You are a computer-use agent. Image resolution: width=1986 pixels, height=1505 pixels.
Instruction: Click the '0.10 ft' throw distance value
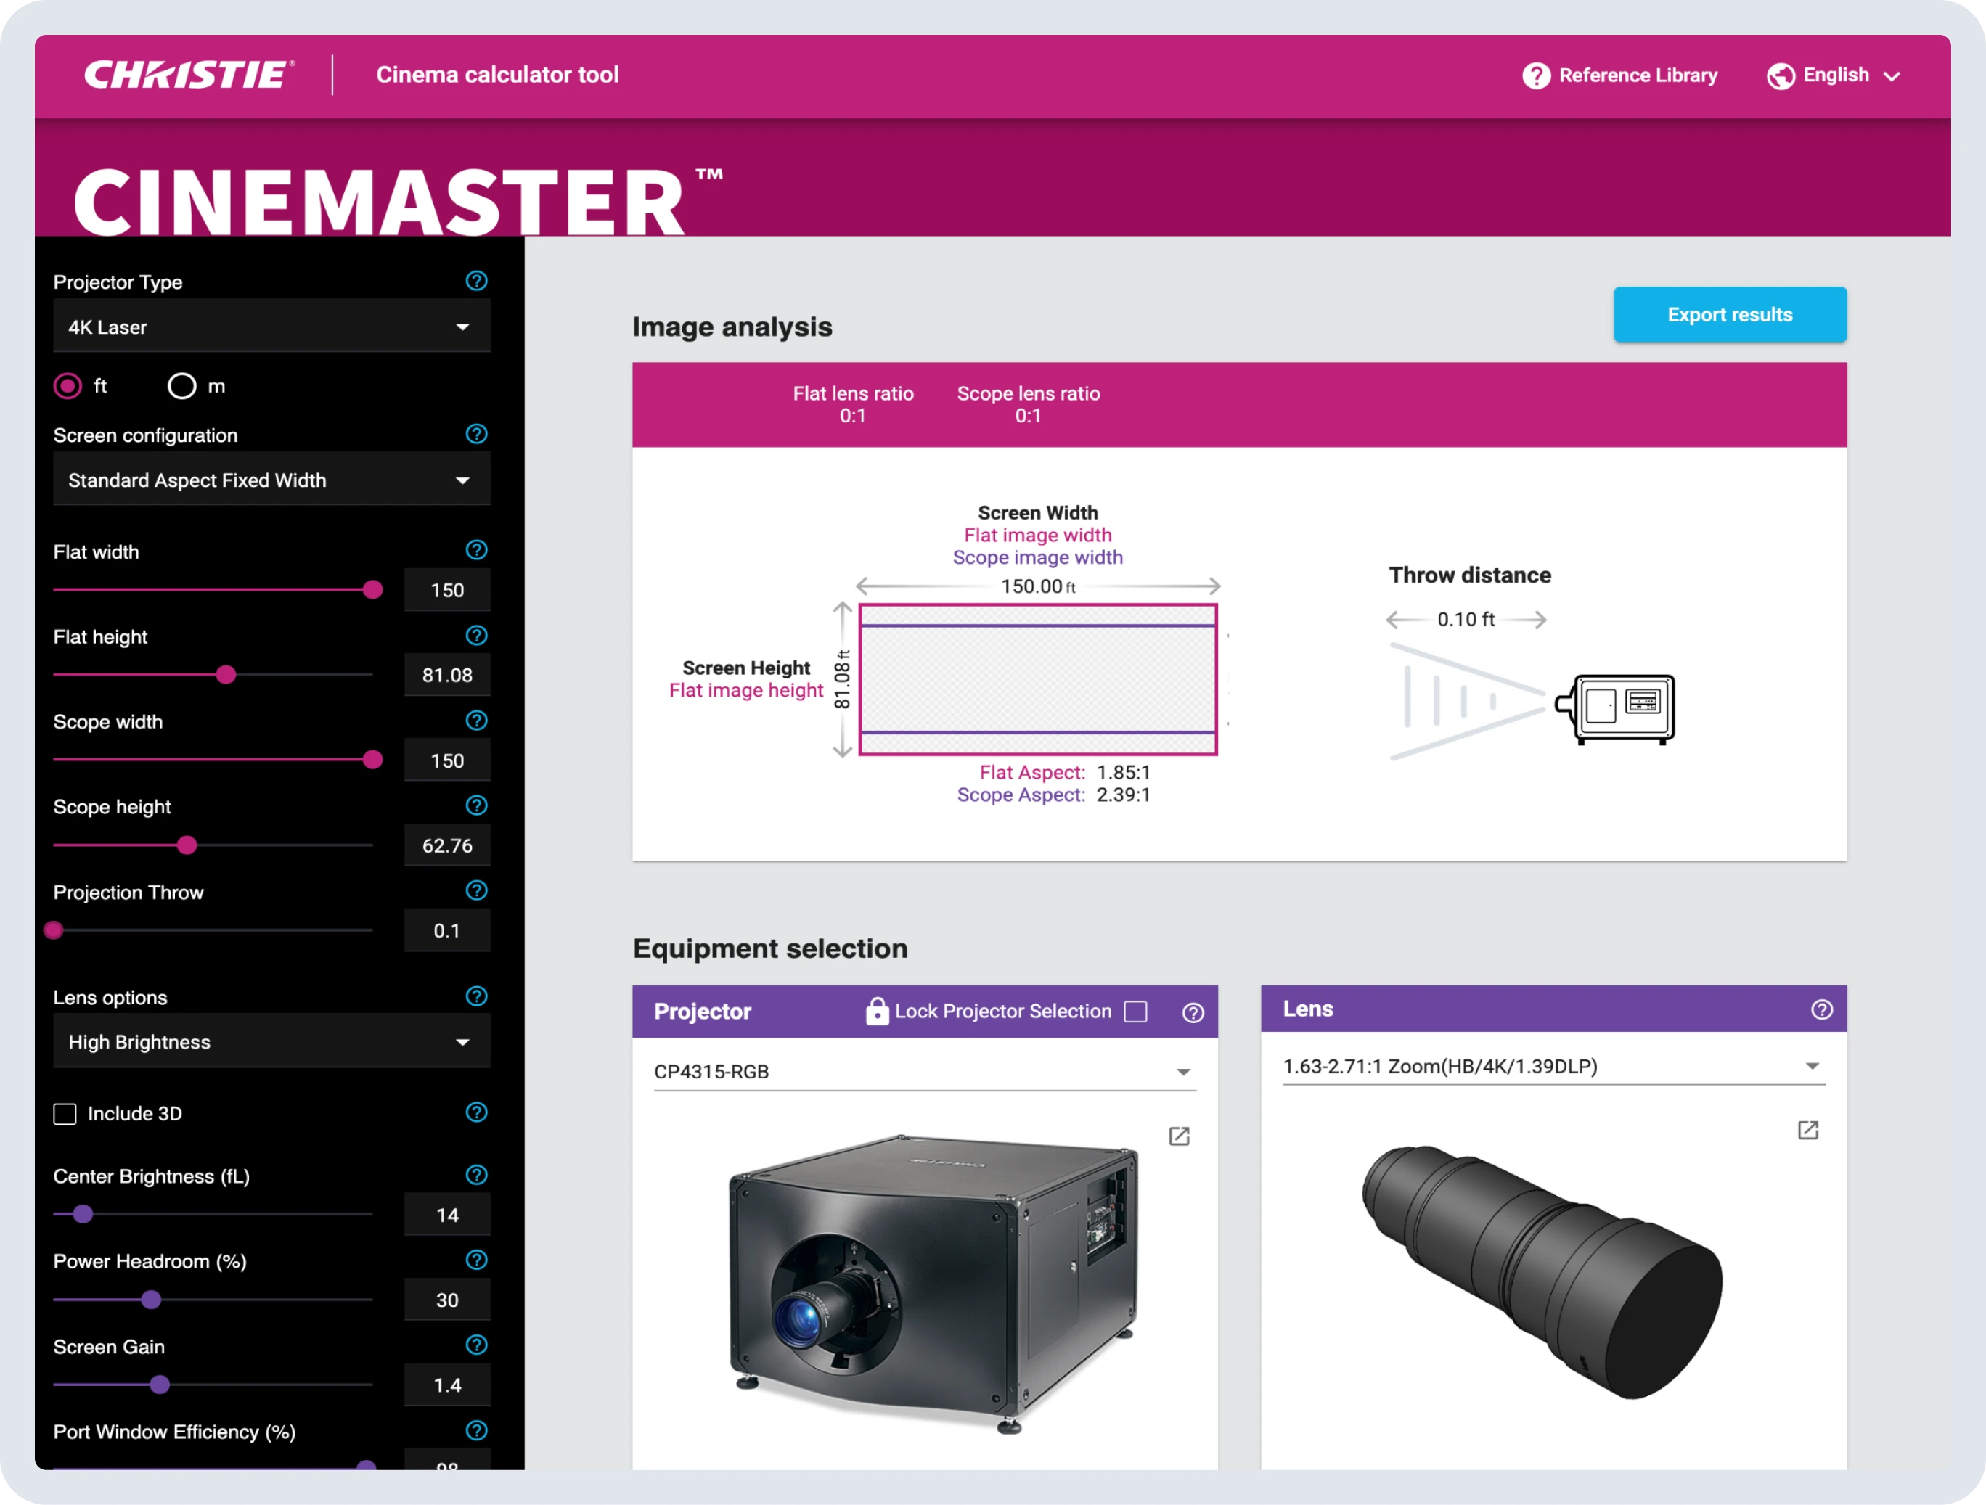tap(1466, 619)
